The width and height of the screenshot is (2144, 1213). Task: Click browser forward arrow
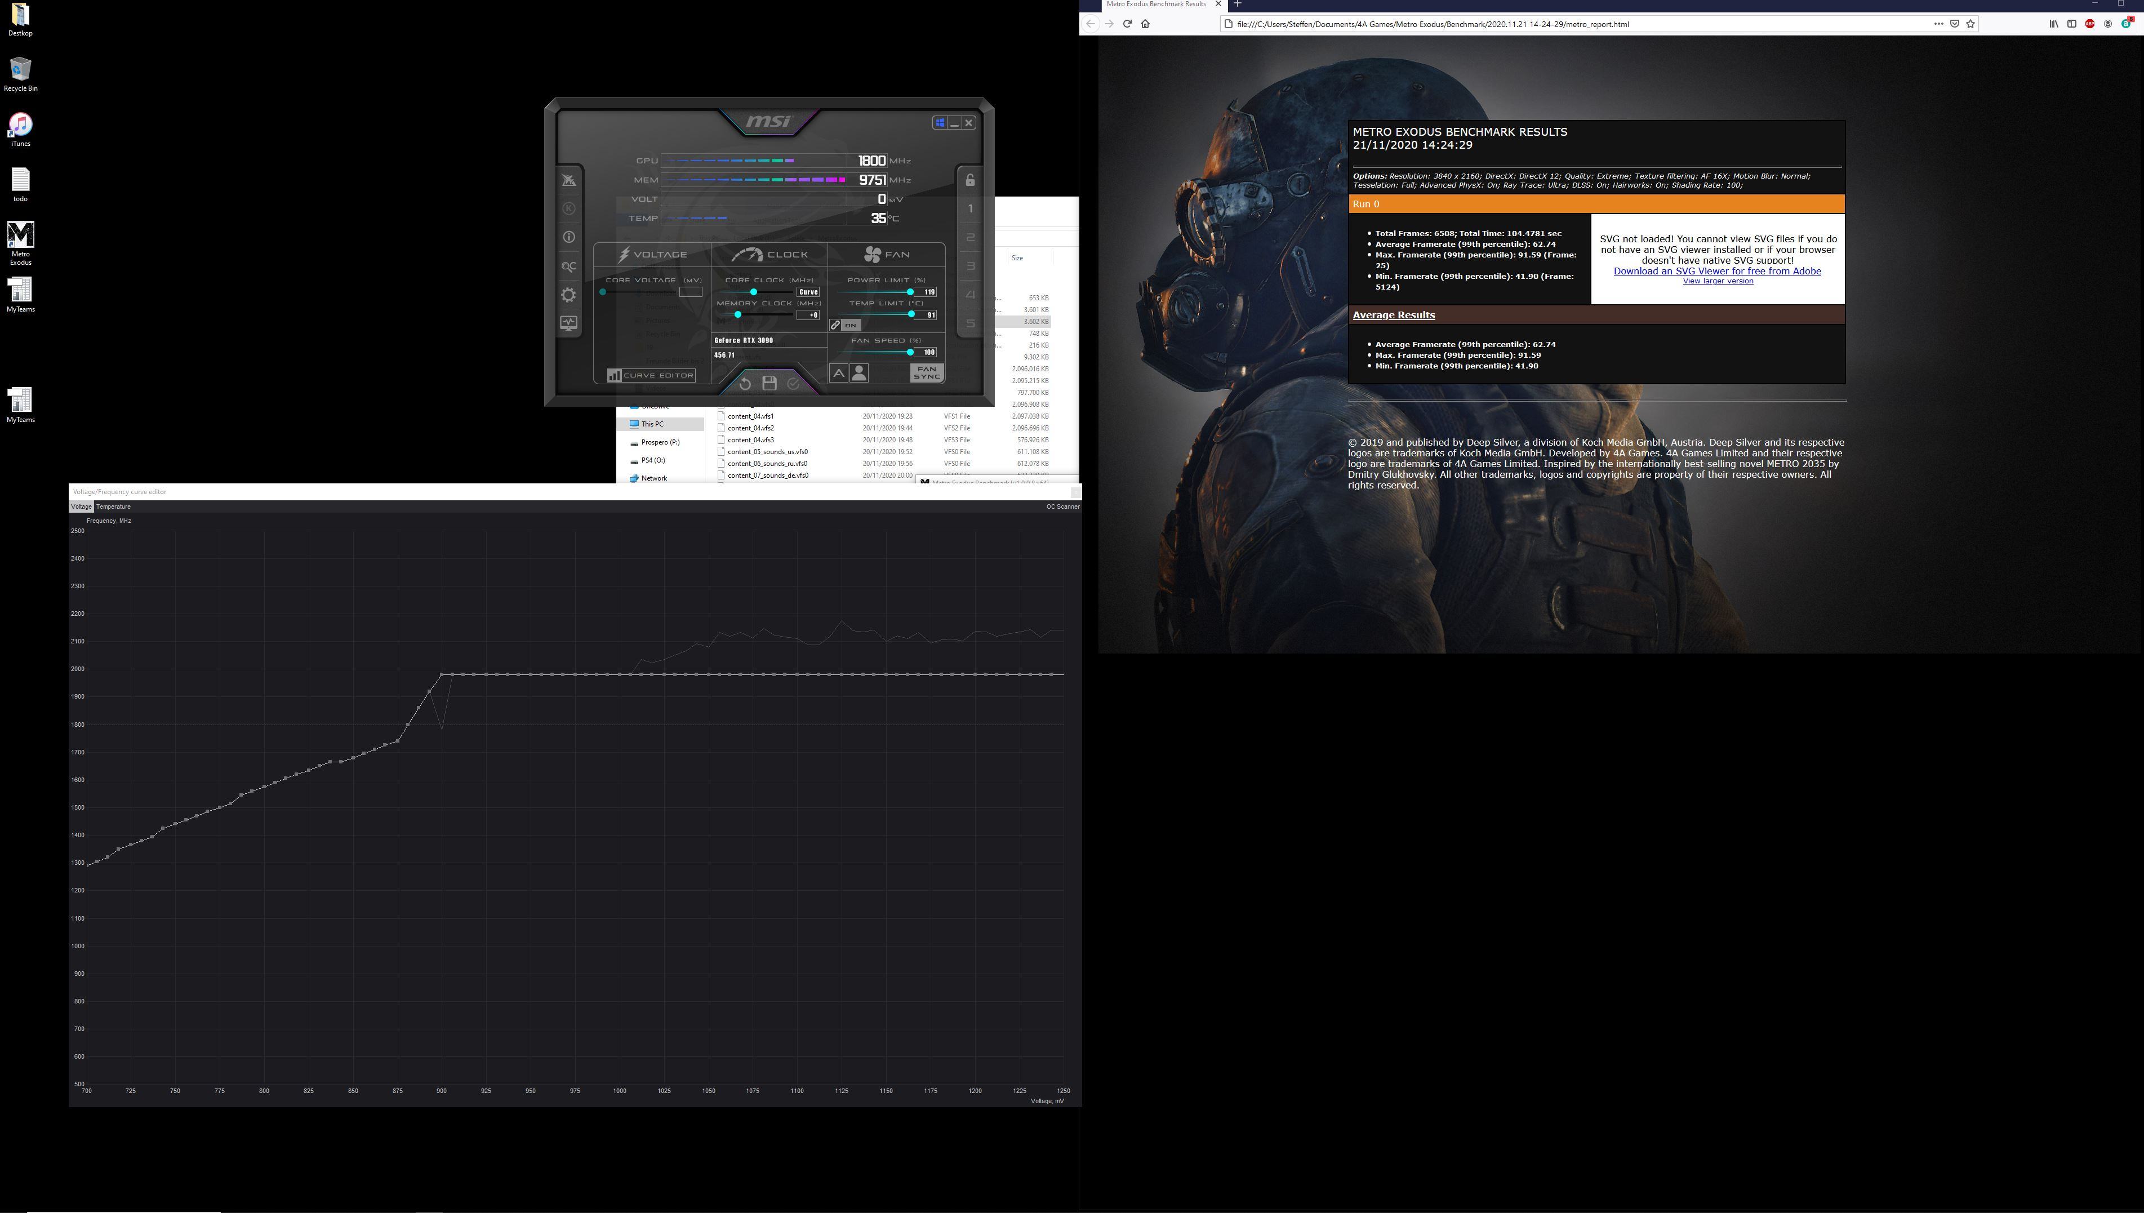click(x=1109, y=23)
